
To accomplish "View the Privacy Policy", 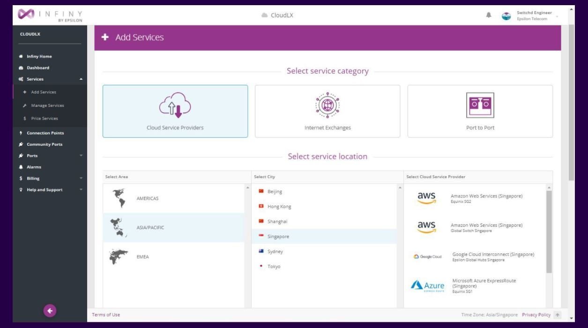I will click(536, 314).
